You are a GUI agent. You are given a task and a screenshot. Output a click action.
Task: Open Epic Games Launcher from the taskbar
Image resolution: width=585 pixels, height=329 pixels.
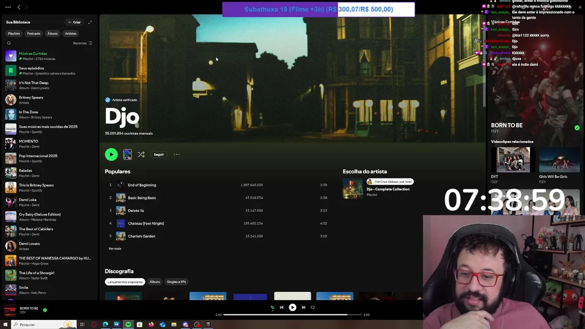click(208, 324)
